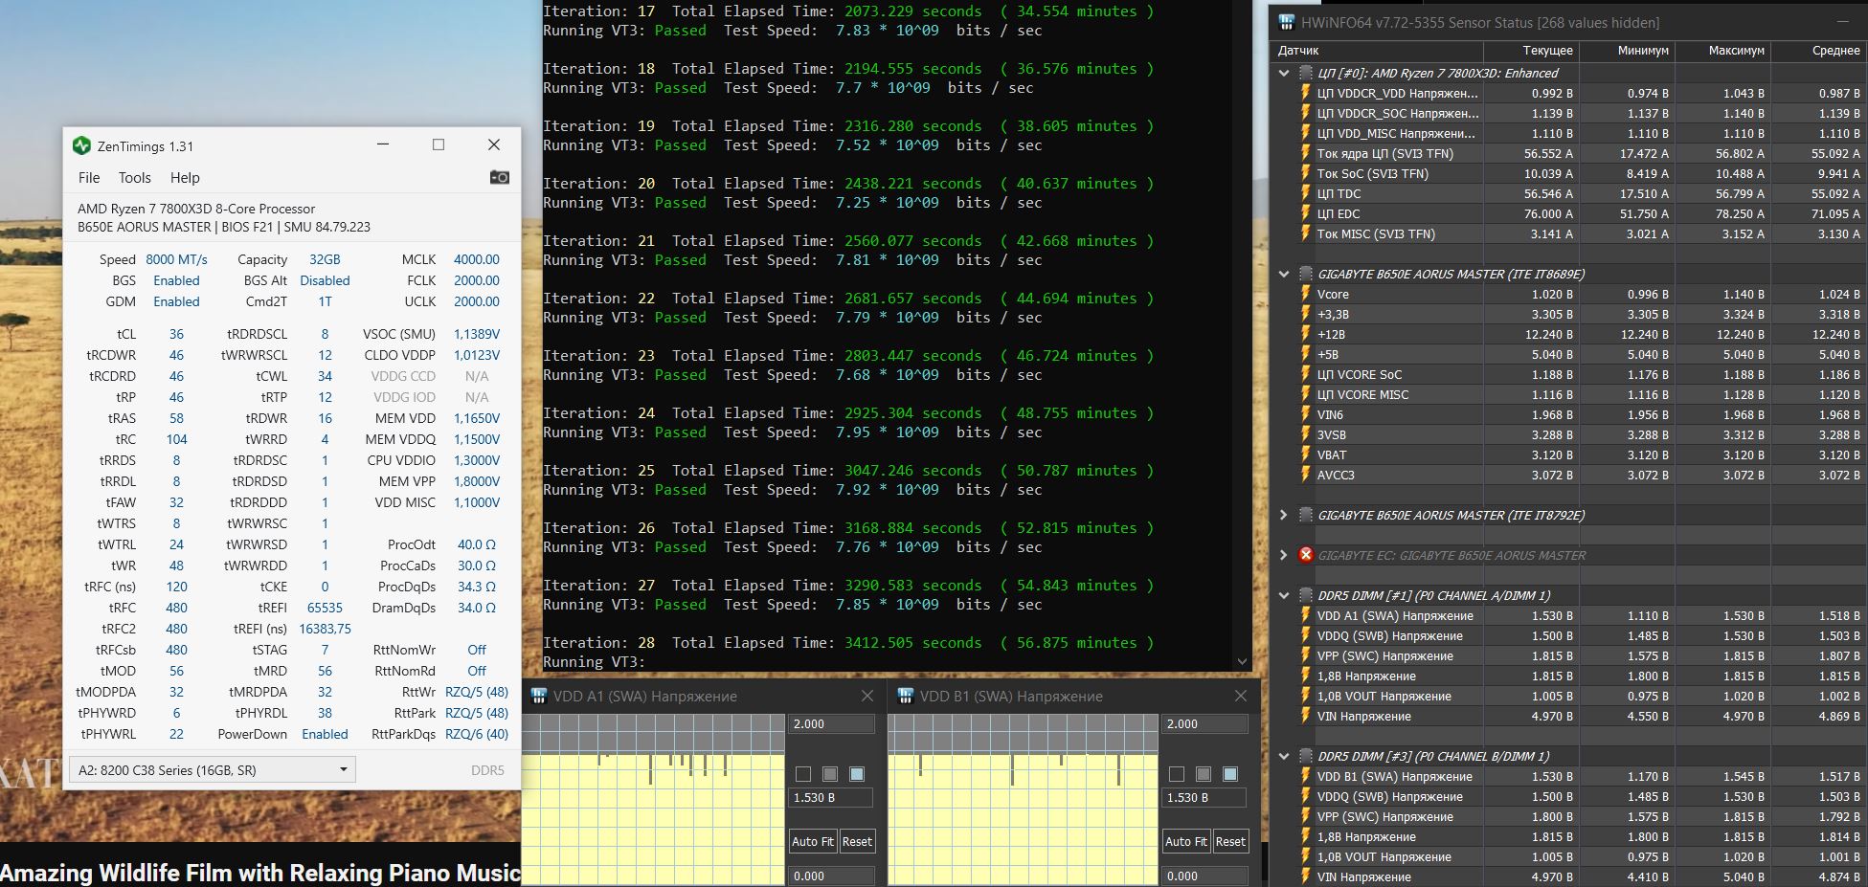The height and width of the screenshot is (887, 1868).
Task: Close the VDD A1 (SWA) graph window
Action: [867, 696]
